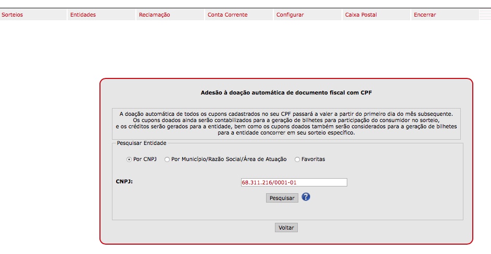Viewport: 491px width, 254px height.
Task: Open the Caixa Postal menu
Action: (361, 15)
